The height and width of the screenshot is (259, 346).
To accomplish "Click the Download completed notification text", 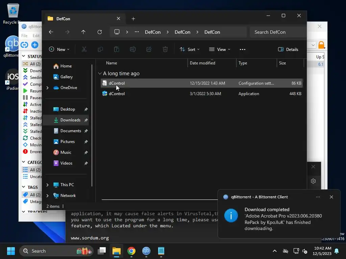I will pyautogui.click(x=267, y=209).
